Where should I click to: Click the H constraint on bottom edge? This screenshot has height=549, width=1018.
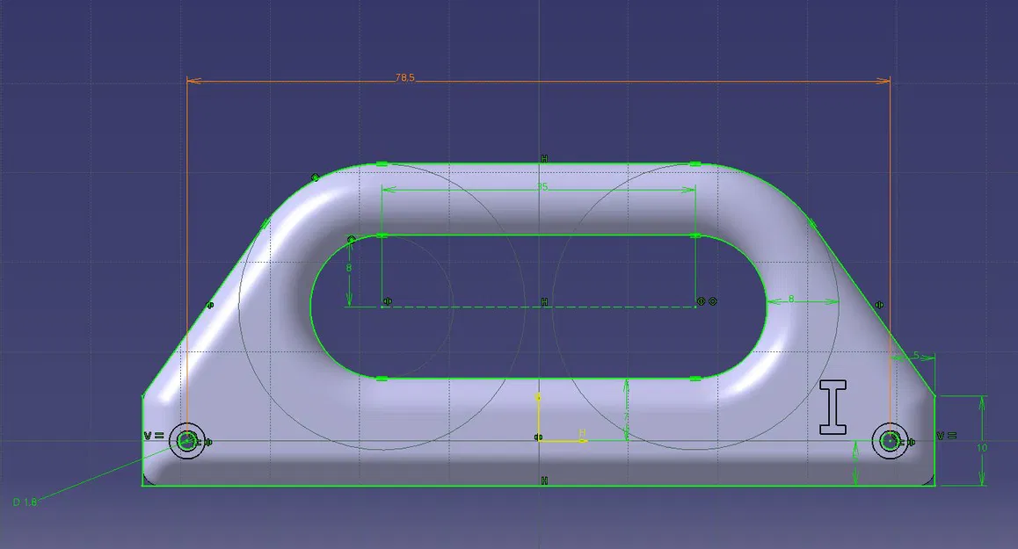(x=544, y=480)
